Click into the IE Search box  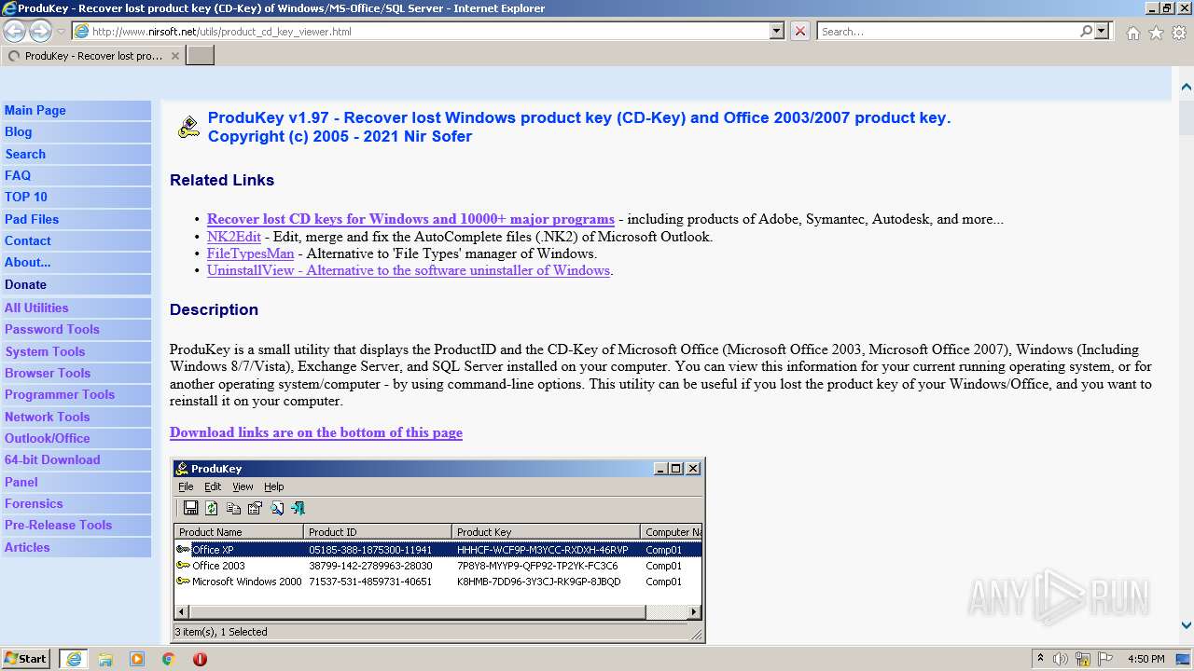click(x=948, y=31)
